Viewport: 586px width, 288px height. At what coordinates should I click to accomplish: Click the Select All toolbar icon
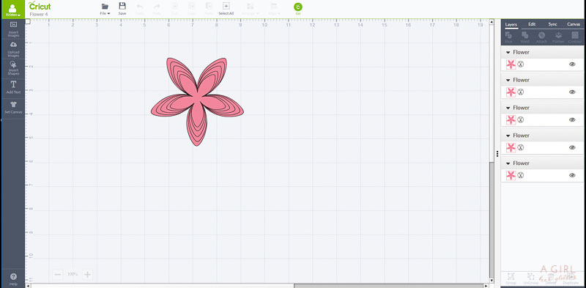pyautogui.click(x=226, y=9)
